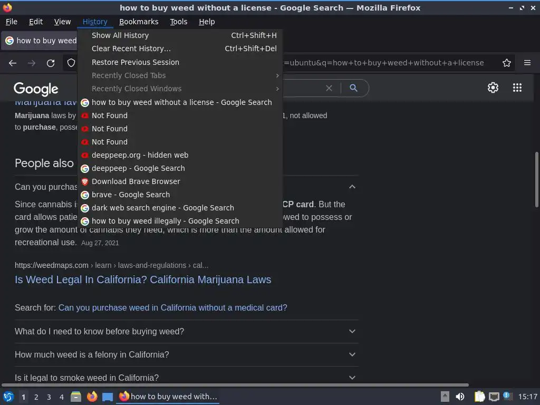Close the open History menu

tap(95, 22)
